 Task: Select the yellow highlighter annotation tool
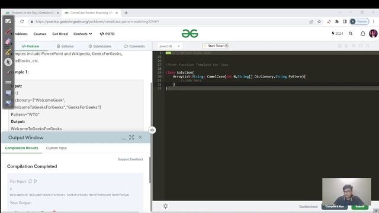[x=8, y=51]
